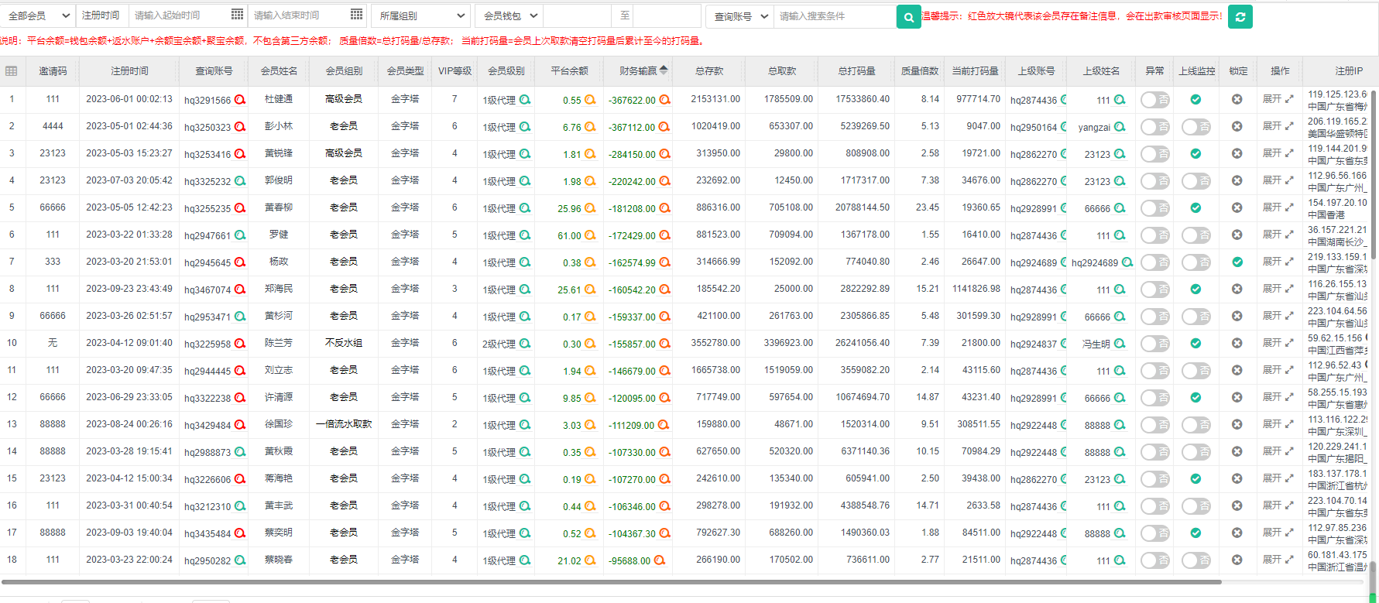Toggle 上线监控 switch in row 2

pyautogui.click(x=1195, y=127)
